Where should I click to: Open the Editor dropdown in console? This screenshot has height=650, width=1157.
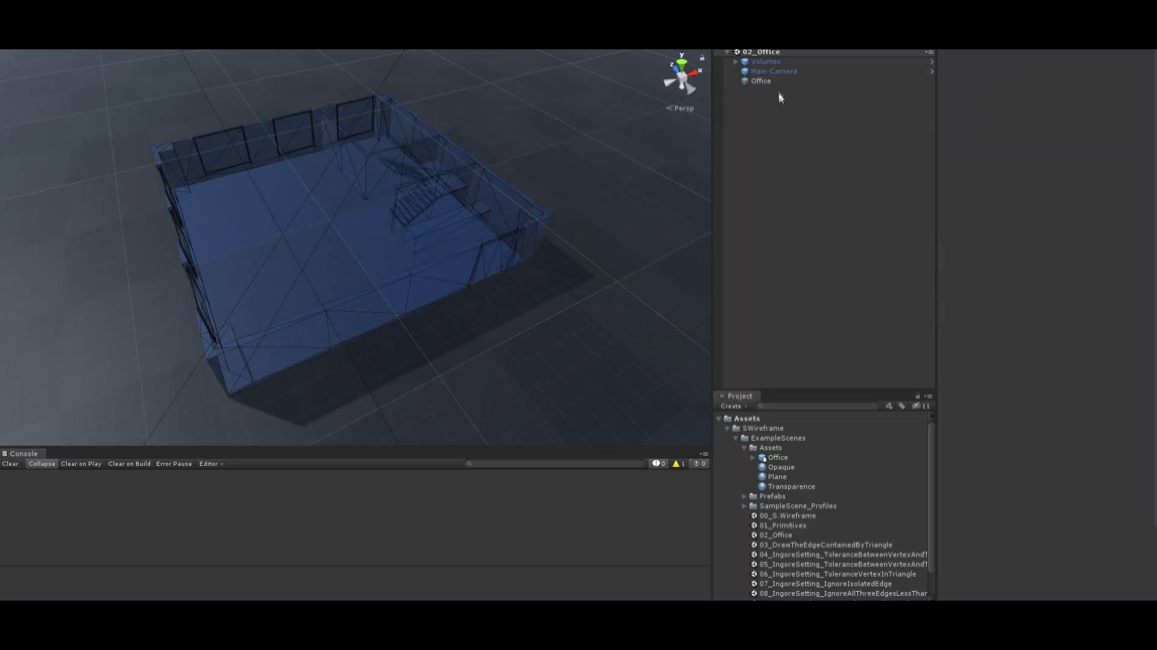click(x=211, y=463)
